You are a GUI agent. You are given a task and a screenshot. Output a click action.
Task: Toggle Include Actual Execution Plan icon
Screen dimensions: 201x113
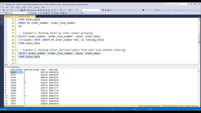(52, 13)
